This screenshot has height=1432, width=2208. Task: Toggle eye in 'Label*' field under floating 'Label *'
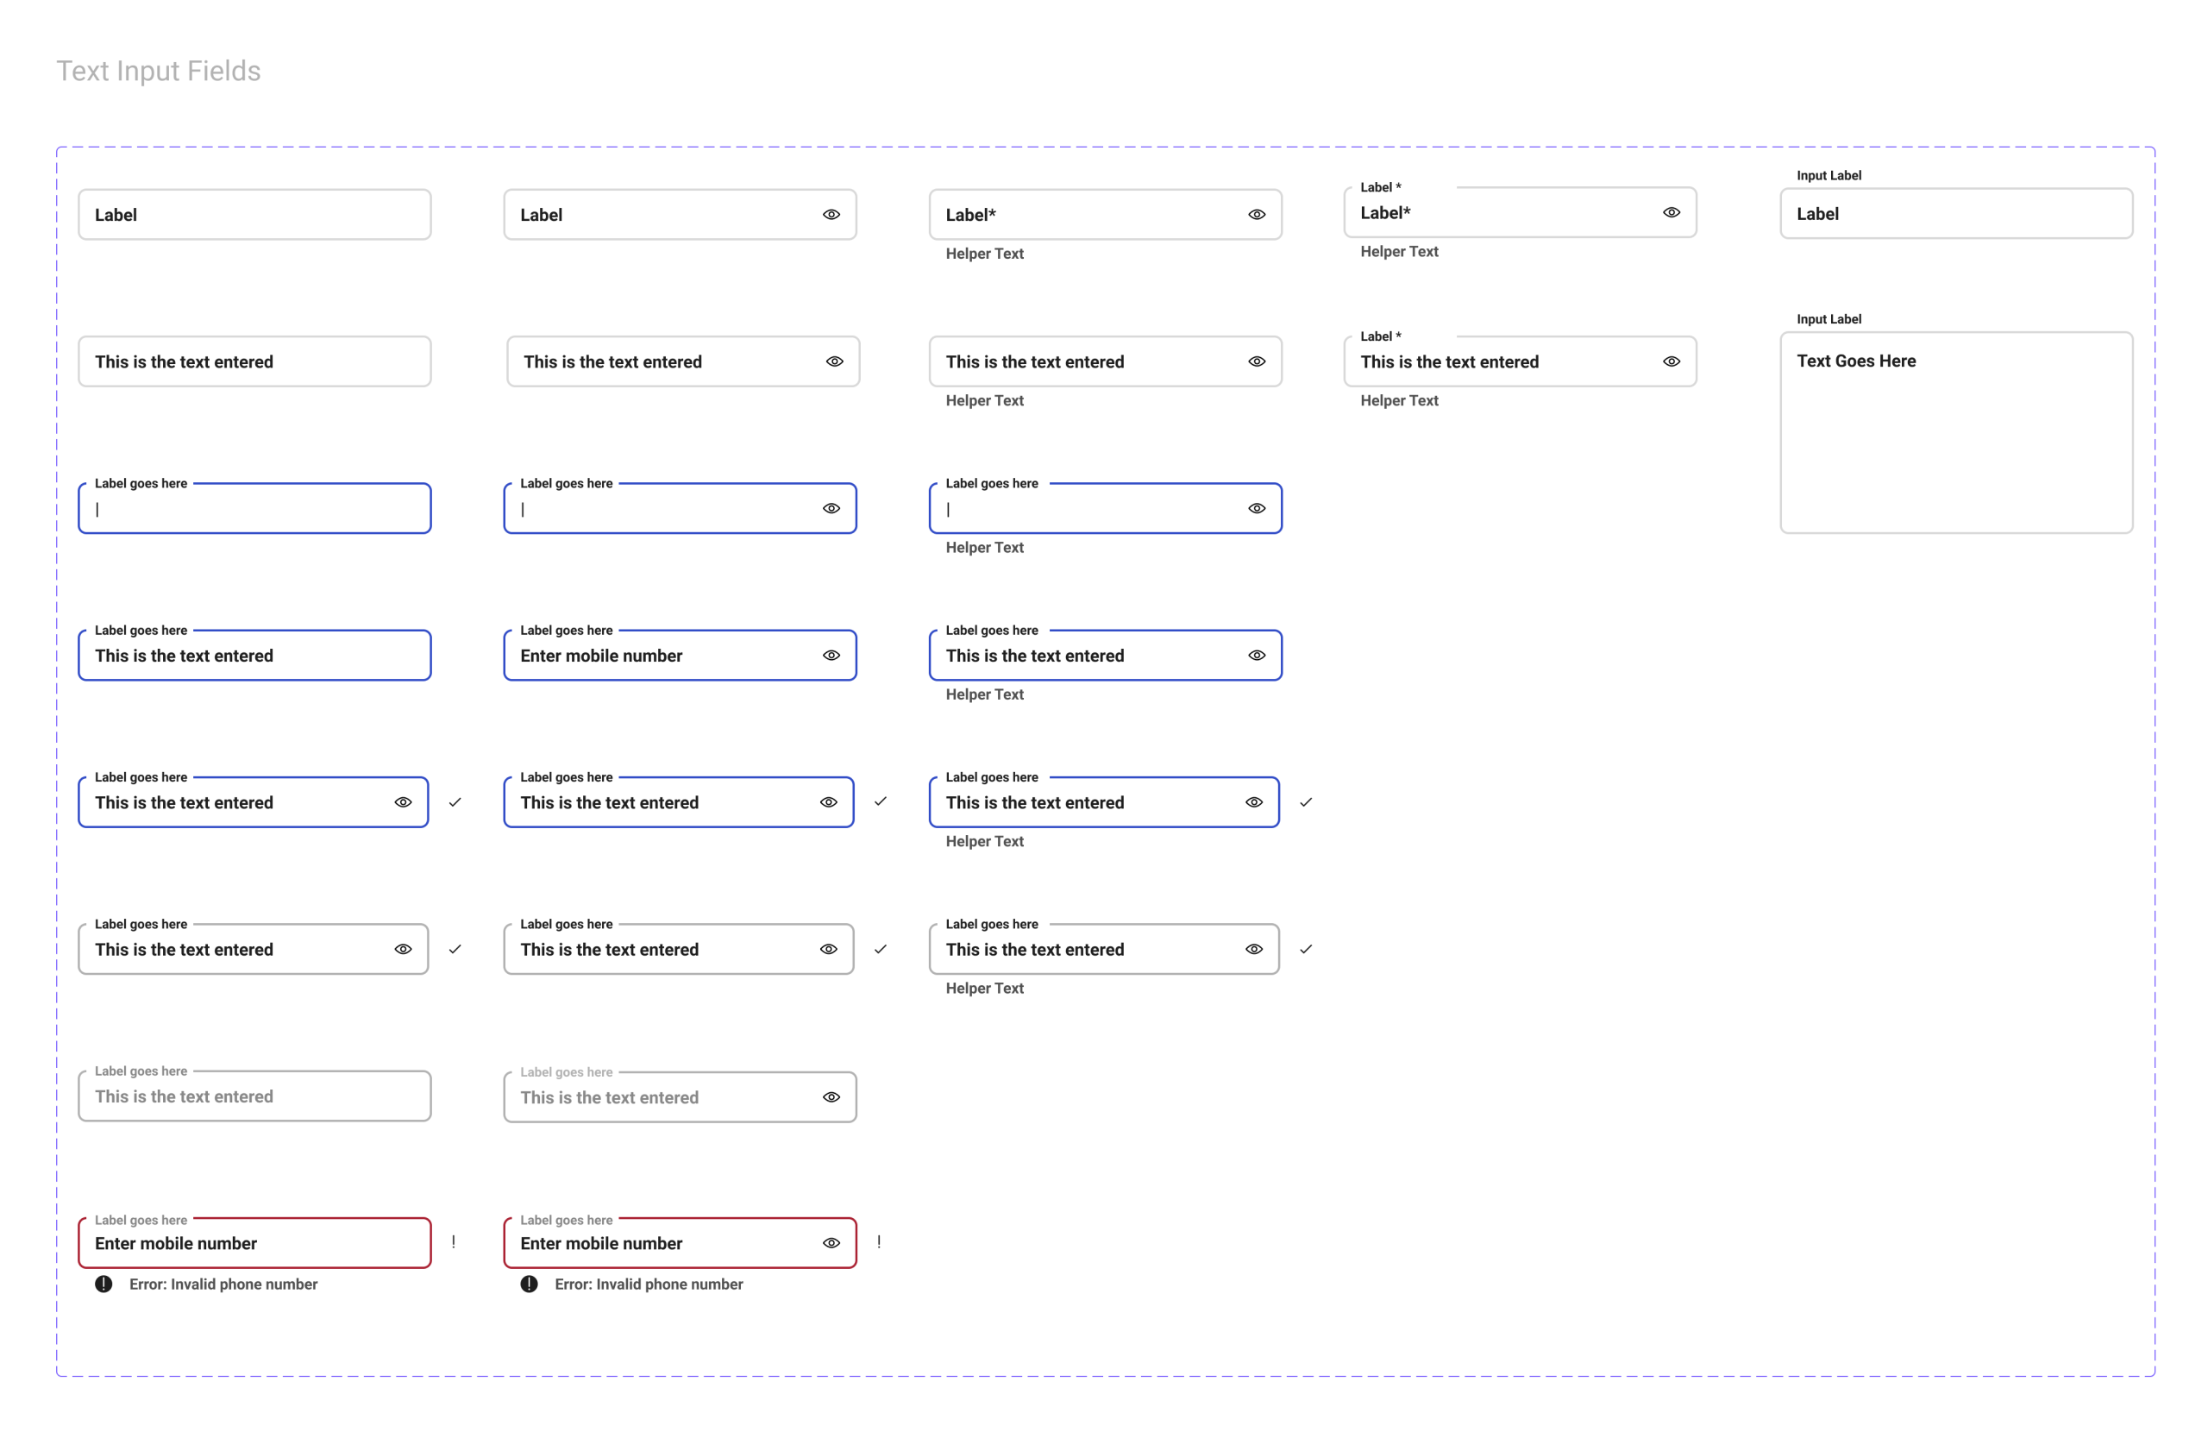click(1671, 212)
